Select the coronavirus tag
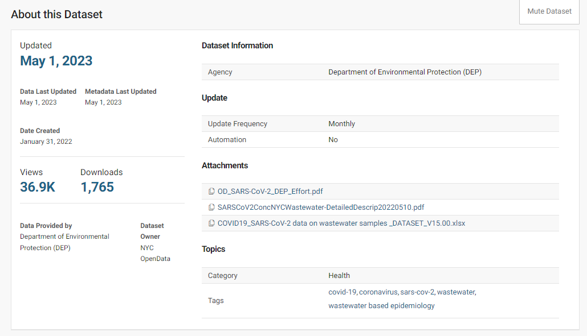 tap(378, 292)
